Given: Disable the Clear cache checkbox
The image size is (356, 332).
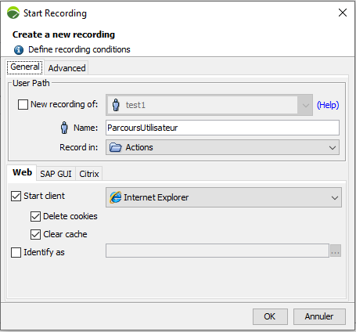Looking at the screenshot, I should click(x=35, y=234).
